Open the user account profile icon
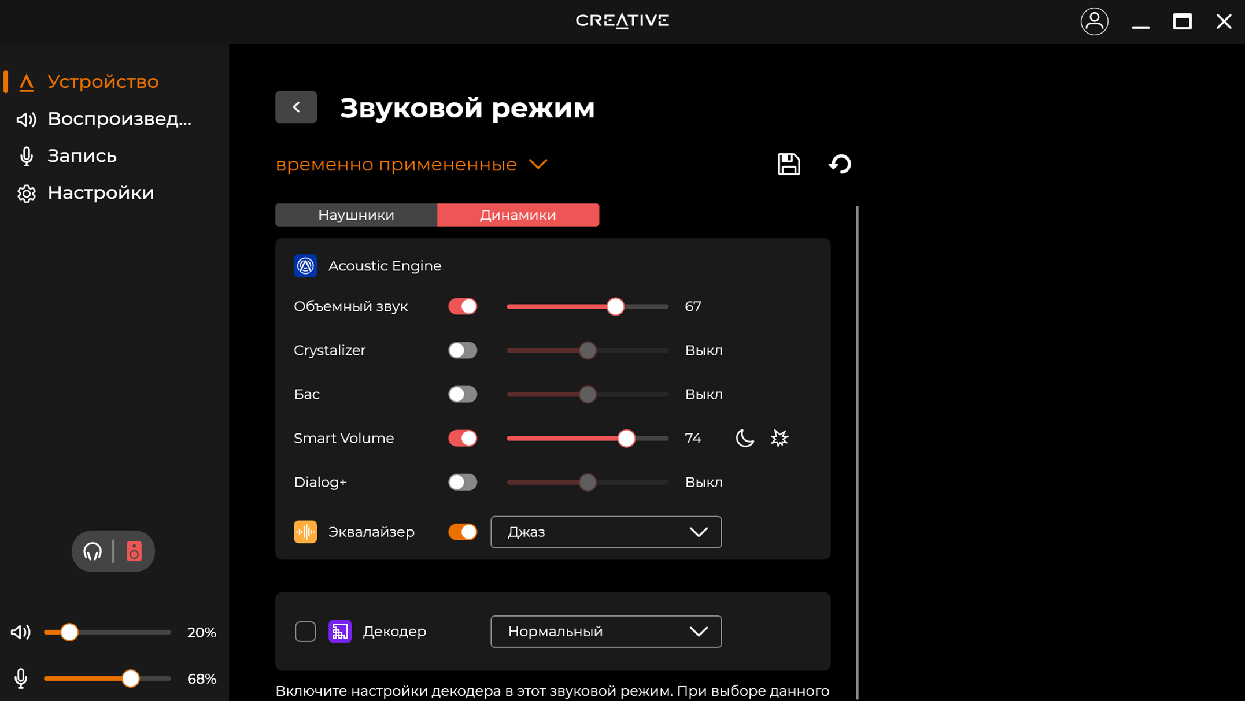The height and width of the screenshot is (701, 1245). pos(1094,22)
